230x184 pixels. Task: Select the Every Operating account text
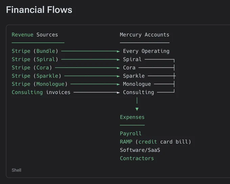146,51
